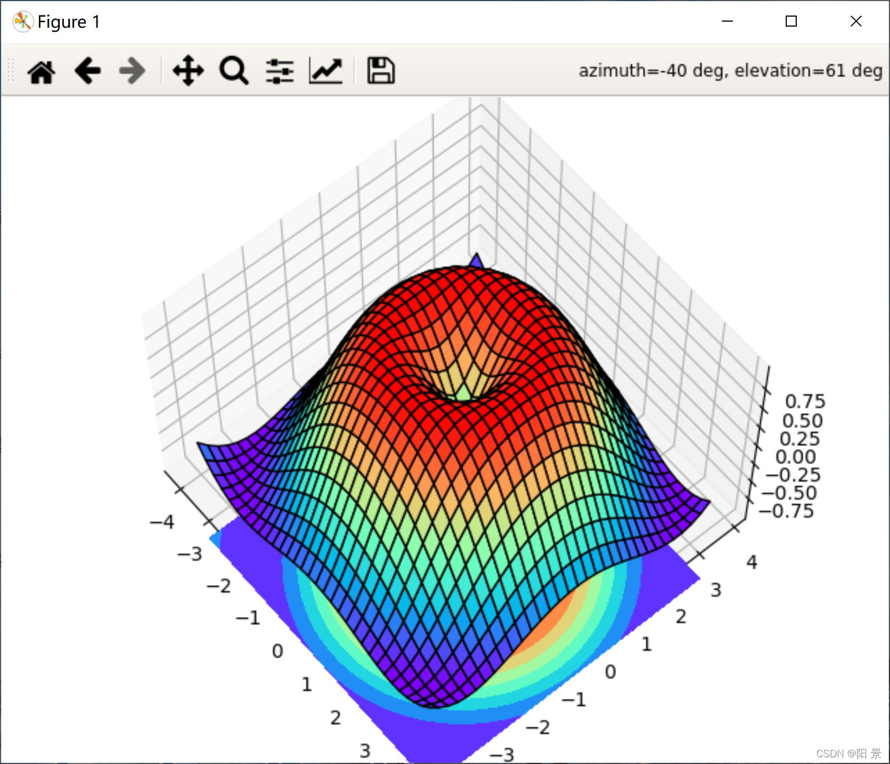Reset the plot to its original view
This screenshot has width=890, height=764.
42,70
